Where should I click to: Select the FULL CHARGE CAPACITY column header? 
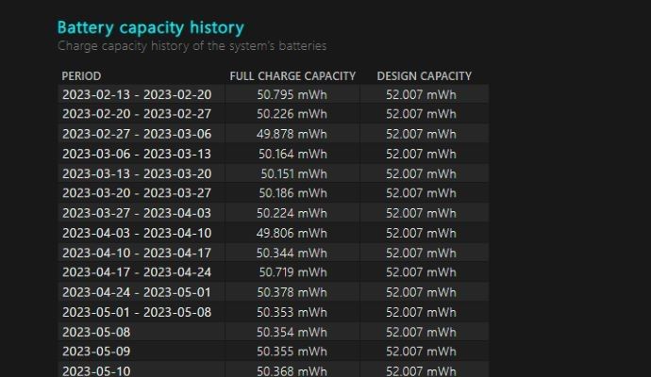[x=292, y=76]
